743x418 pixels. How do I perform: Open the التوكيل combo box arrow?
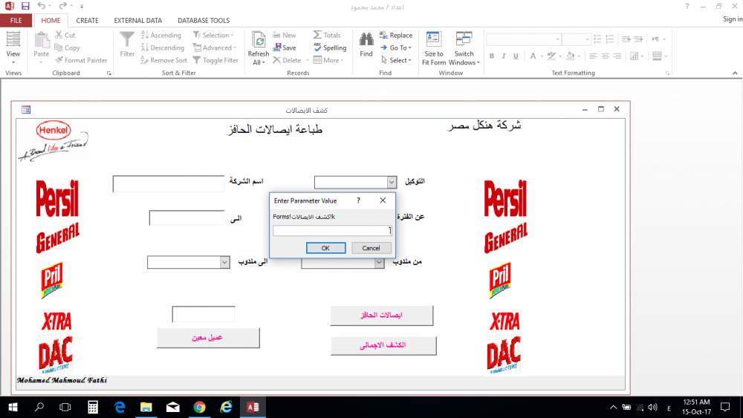392,182
